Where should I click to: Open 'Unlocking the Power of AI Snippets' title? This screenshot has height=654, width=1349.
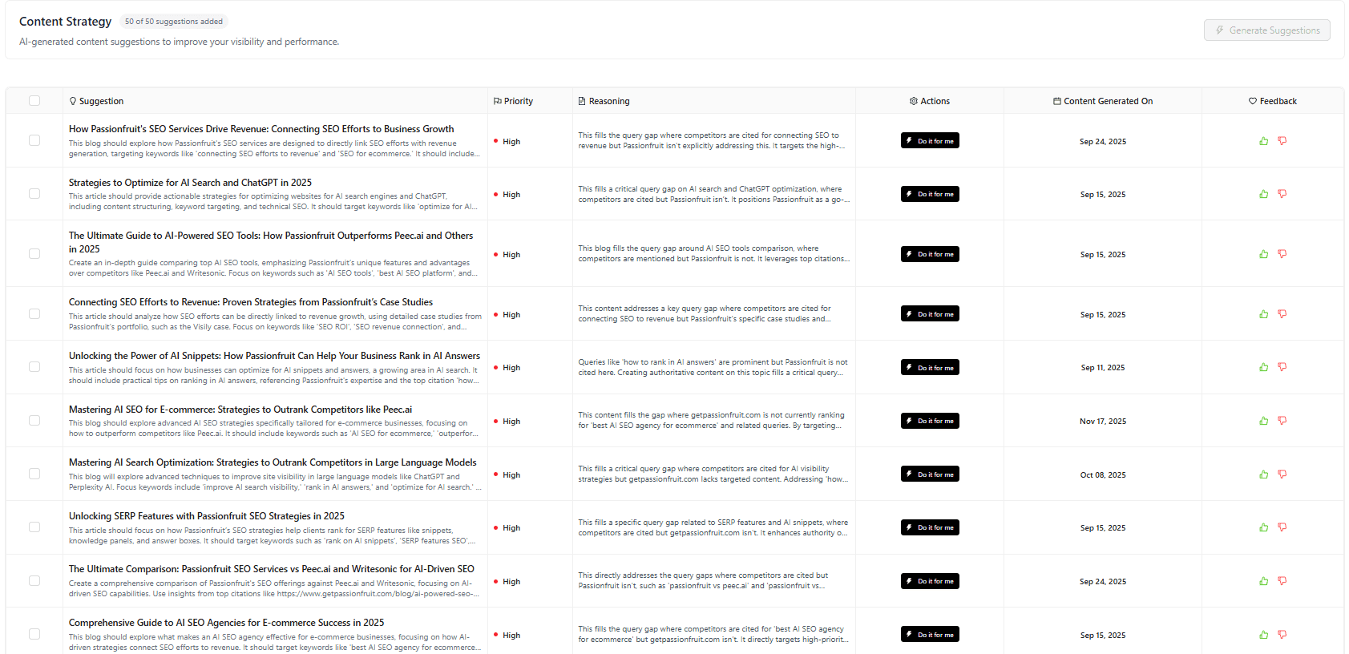pyautogui.click(x=274, y=356)
